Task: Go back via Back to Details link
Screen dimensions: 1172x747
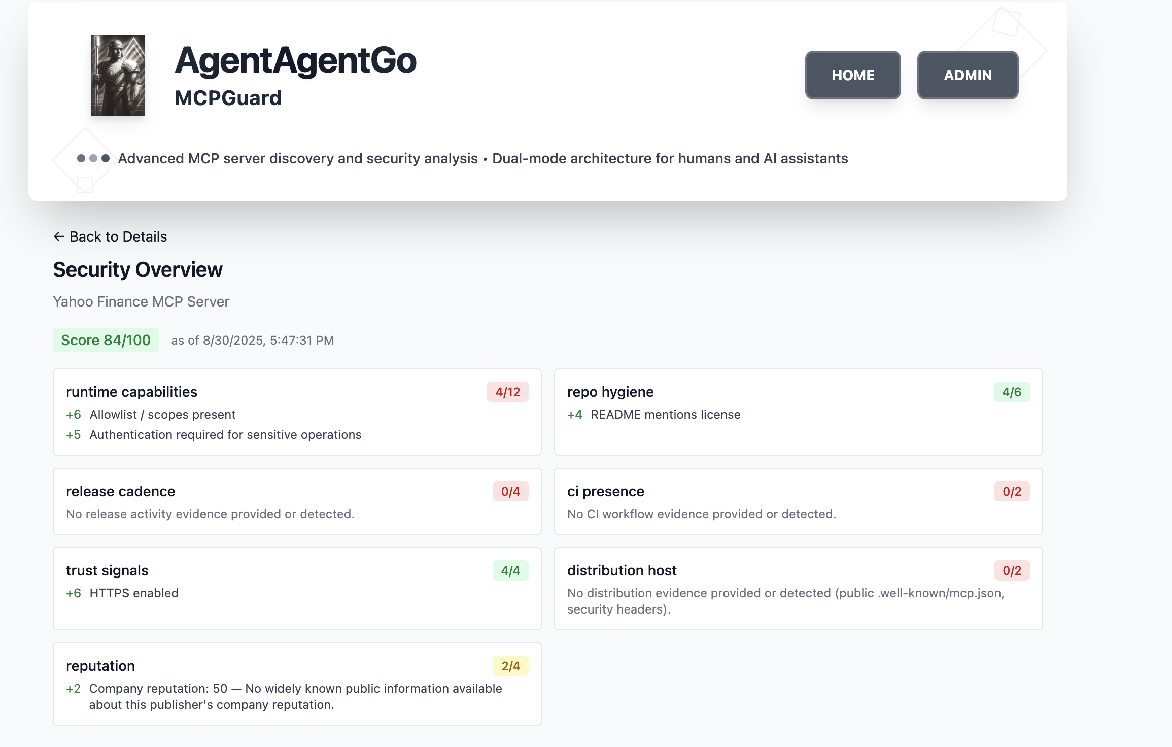Action: [118, 236]
